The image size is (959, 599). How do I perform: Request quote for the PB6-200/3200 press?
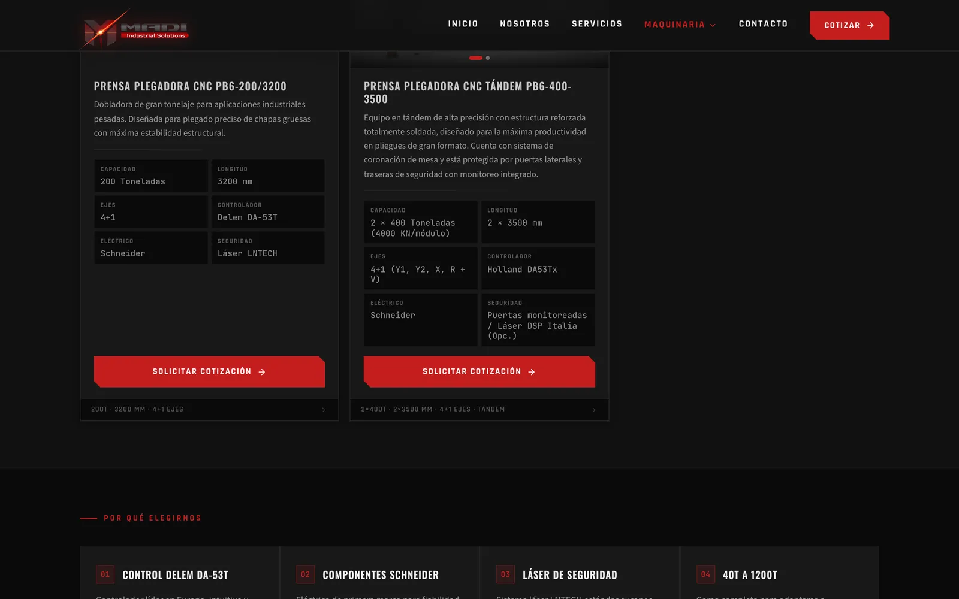coord(209,371)
